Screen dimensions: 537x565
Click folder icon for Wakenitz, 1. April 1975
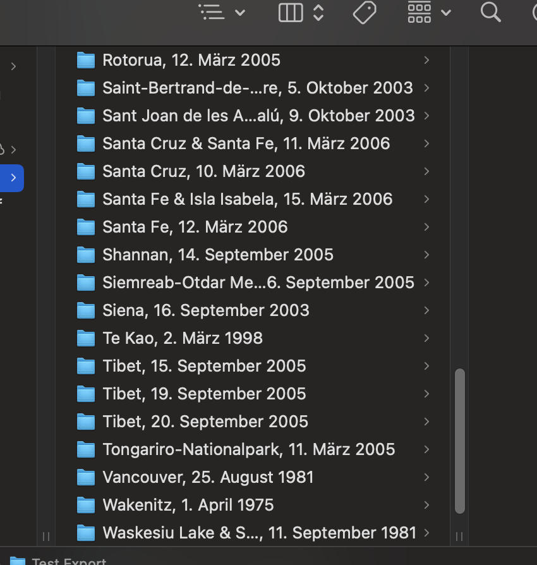pos(85,505)
